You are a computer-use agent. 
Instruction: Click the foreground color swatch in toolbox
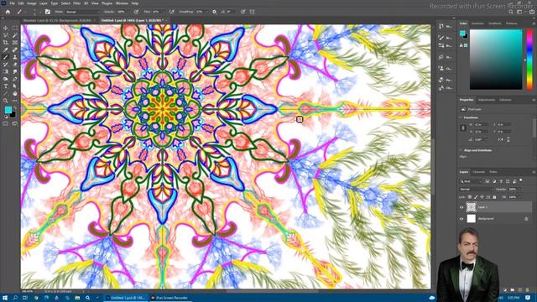8,110
